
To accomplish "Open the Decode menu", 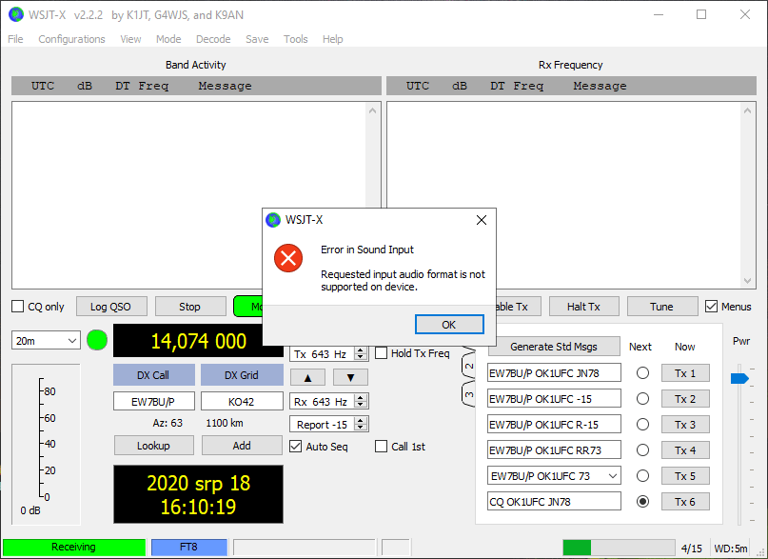I will coord(213,39).
